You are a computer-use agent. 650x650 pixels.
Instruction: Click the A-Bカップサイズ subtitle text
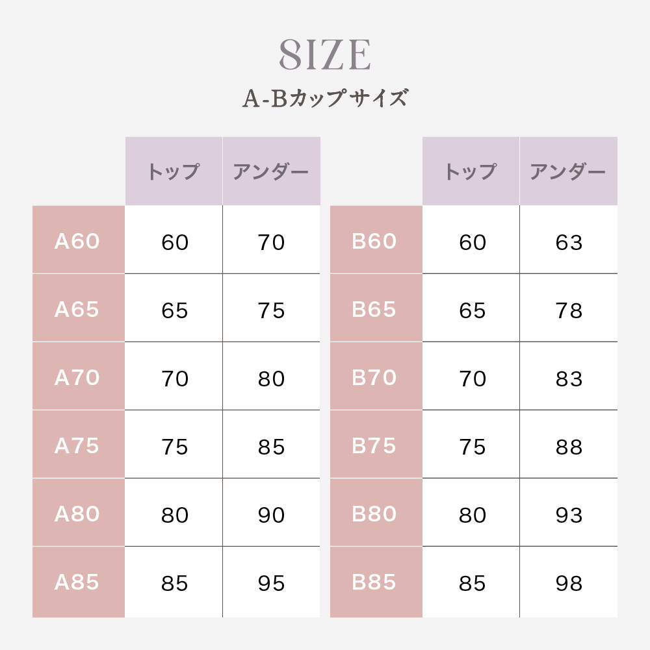tap(325, 98)
